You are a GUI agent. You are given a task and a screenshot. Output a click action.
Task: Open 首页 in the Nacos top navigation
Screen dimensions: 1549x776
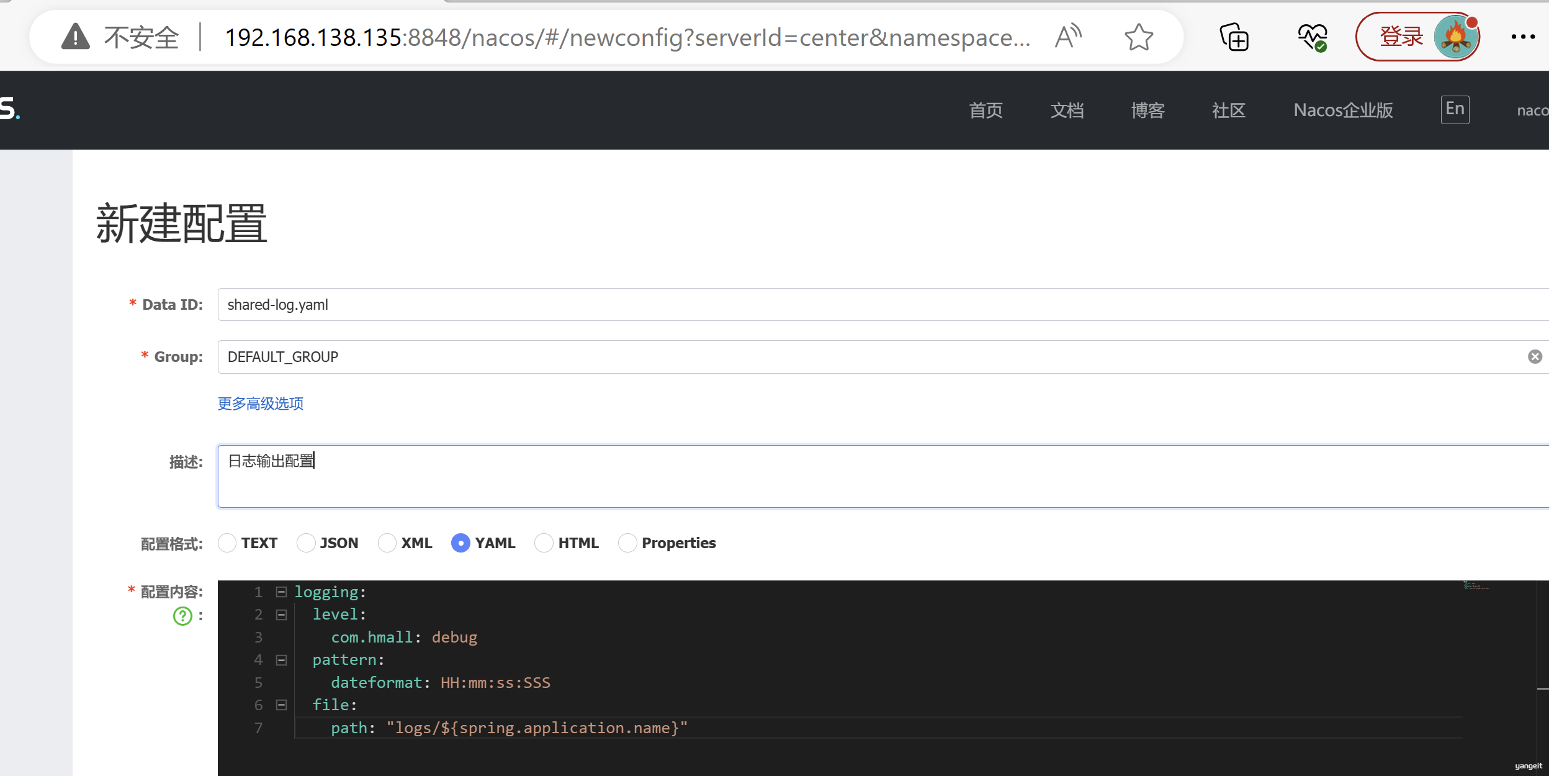click(986, 110)
